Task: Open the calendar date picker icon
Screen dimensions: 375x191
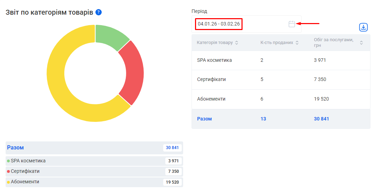Action: point(292,24)
